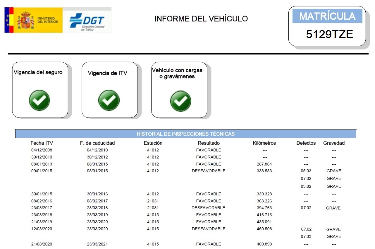Viewport: 375px width, 249px height.
Task: Click the Fecha ITV column header
Action: coord(42,143)
